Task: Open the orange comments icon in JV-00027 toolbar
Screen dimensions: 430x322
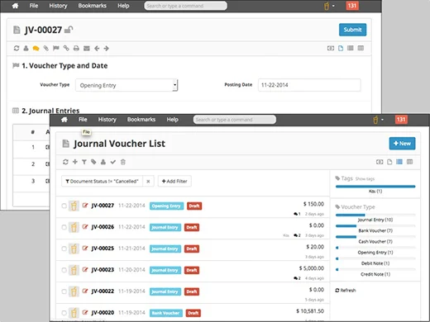Action: (36, 49)
